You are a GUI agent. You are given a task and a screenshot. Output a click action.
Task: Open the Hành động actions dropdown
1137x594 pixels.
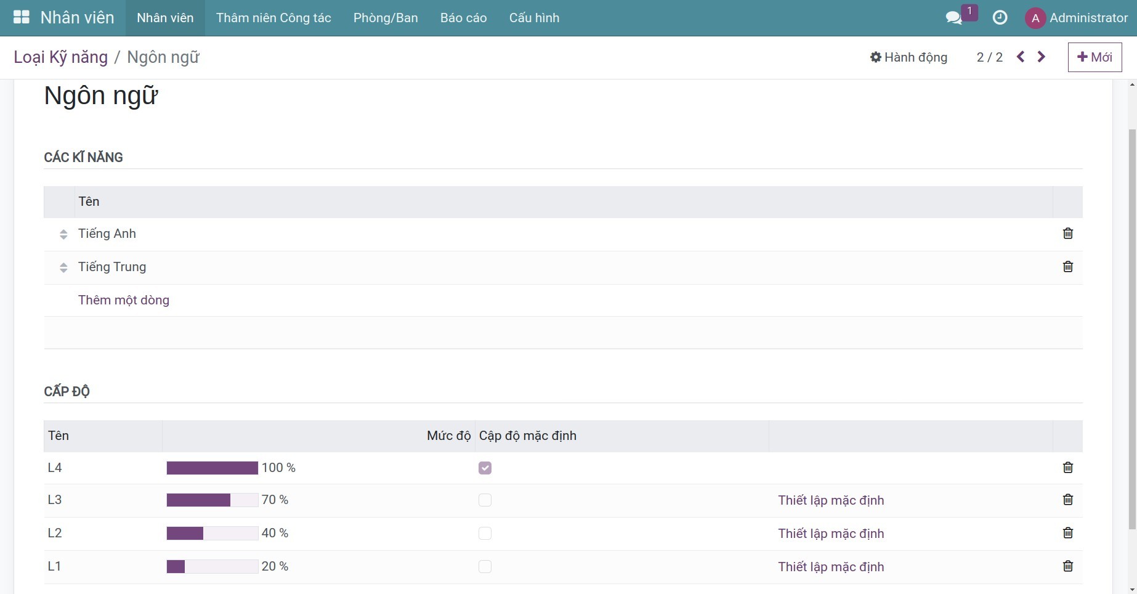pos(908,57)
